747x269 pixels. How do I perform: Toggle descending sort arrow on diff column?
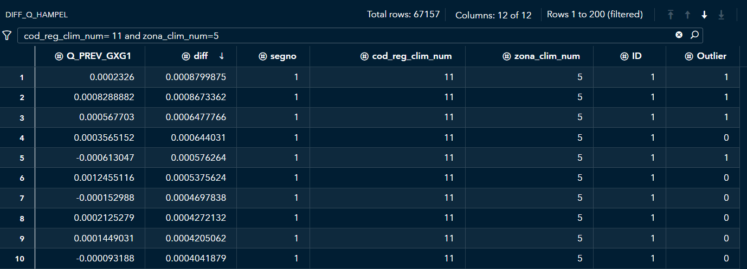pyautogui.click(x=222, y=56)
